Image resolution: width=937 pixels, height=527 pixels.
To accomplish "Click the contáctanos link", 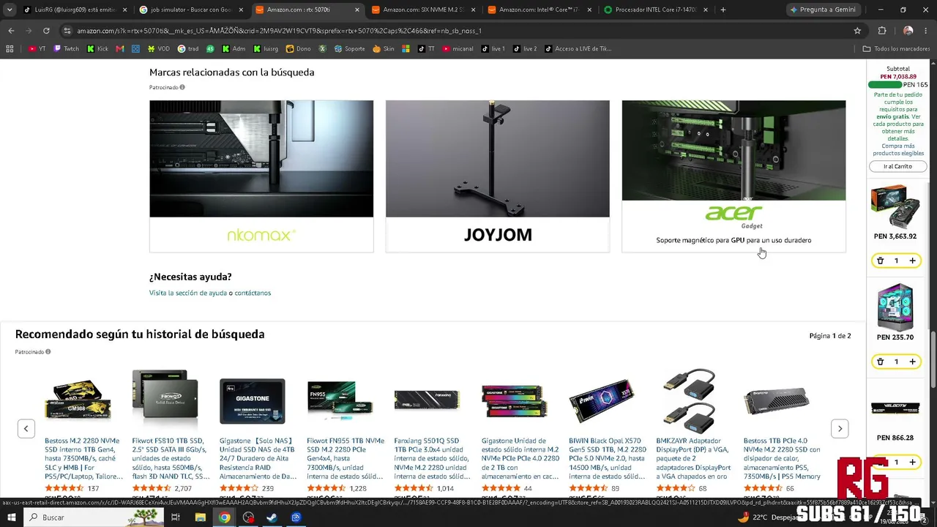I will pos(253,293).
